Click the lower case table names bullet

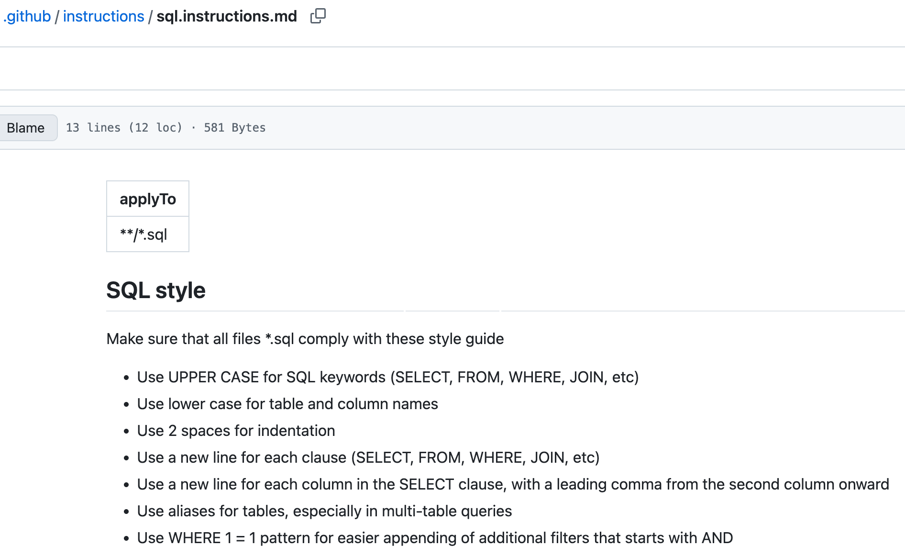pos(287,404)
